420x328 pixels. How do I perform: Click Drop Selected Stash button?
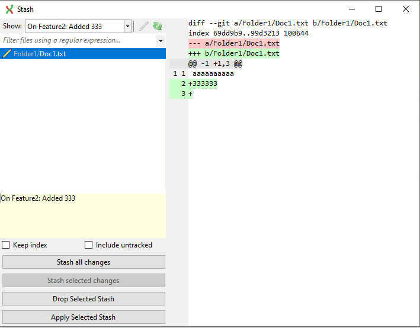click(84, 299)
